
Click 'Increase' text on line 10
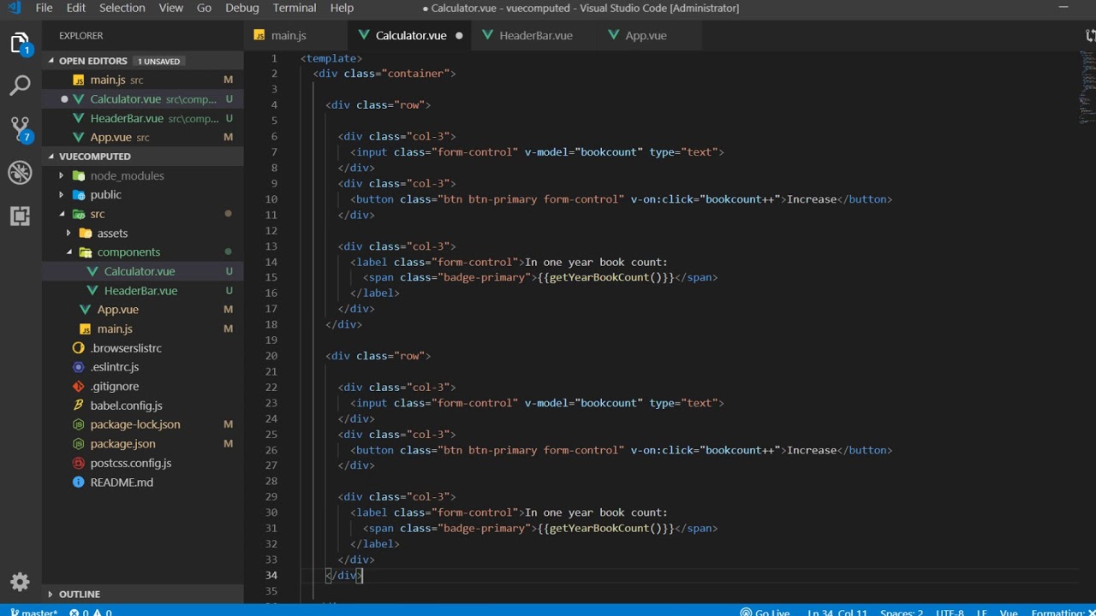[x=811, y=199]
